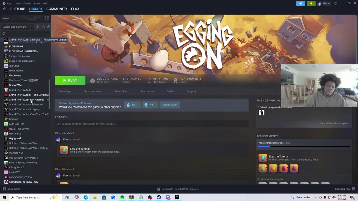Click View all friends who play
The image size is (358, 201).
point(334,123)
